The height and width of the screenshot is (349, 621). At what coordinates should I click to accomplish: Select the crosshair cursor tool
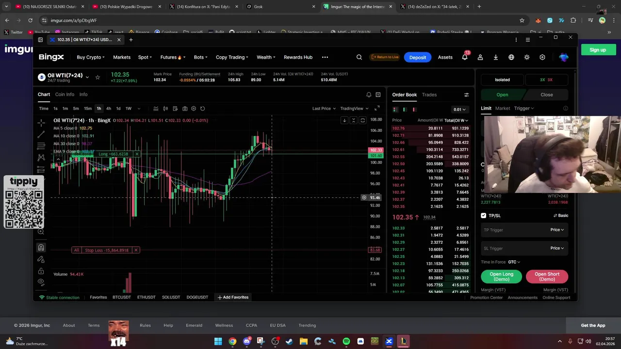point(41,123)
